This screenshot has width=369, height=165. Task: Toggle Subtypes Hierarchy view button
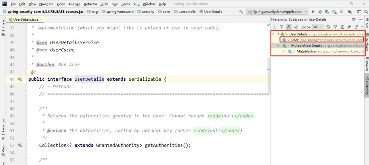click(x=288, y=27)
